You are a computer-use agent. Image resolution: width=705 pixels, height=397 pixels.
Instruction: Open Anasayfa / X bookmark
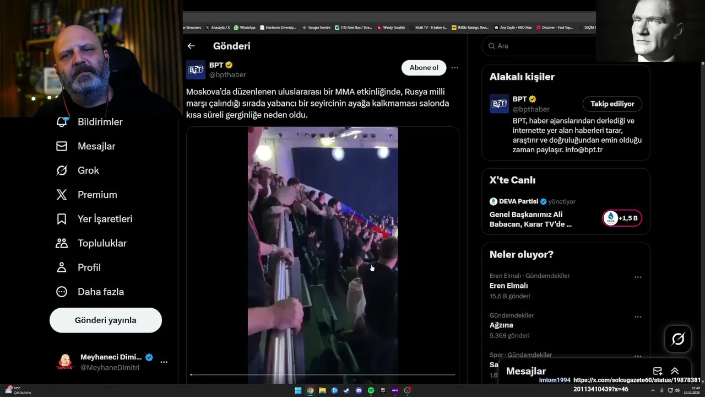tap(218, 28)
